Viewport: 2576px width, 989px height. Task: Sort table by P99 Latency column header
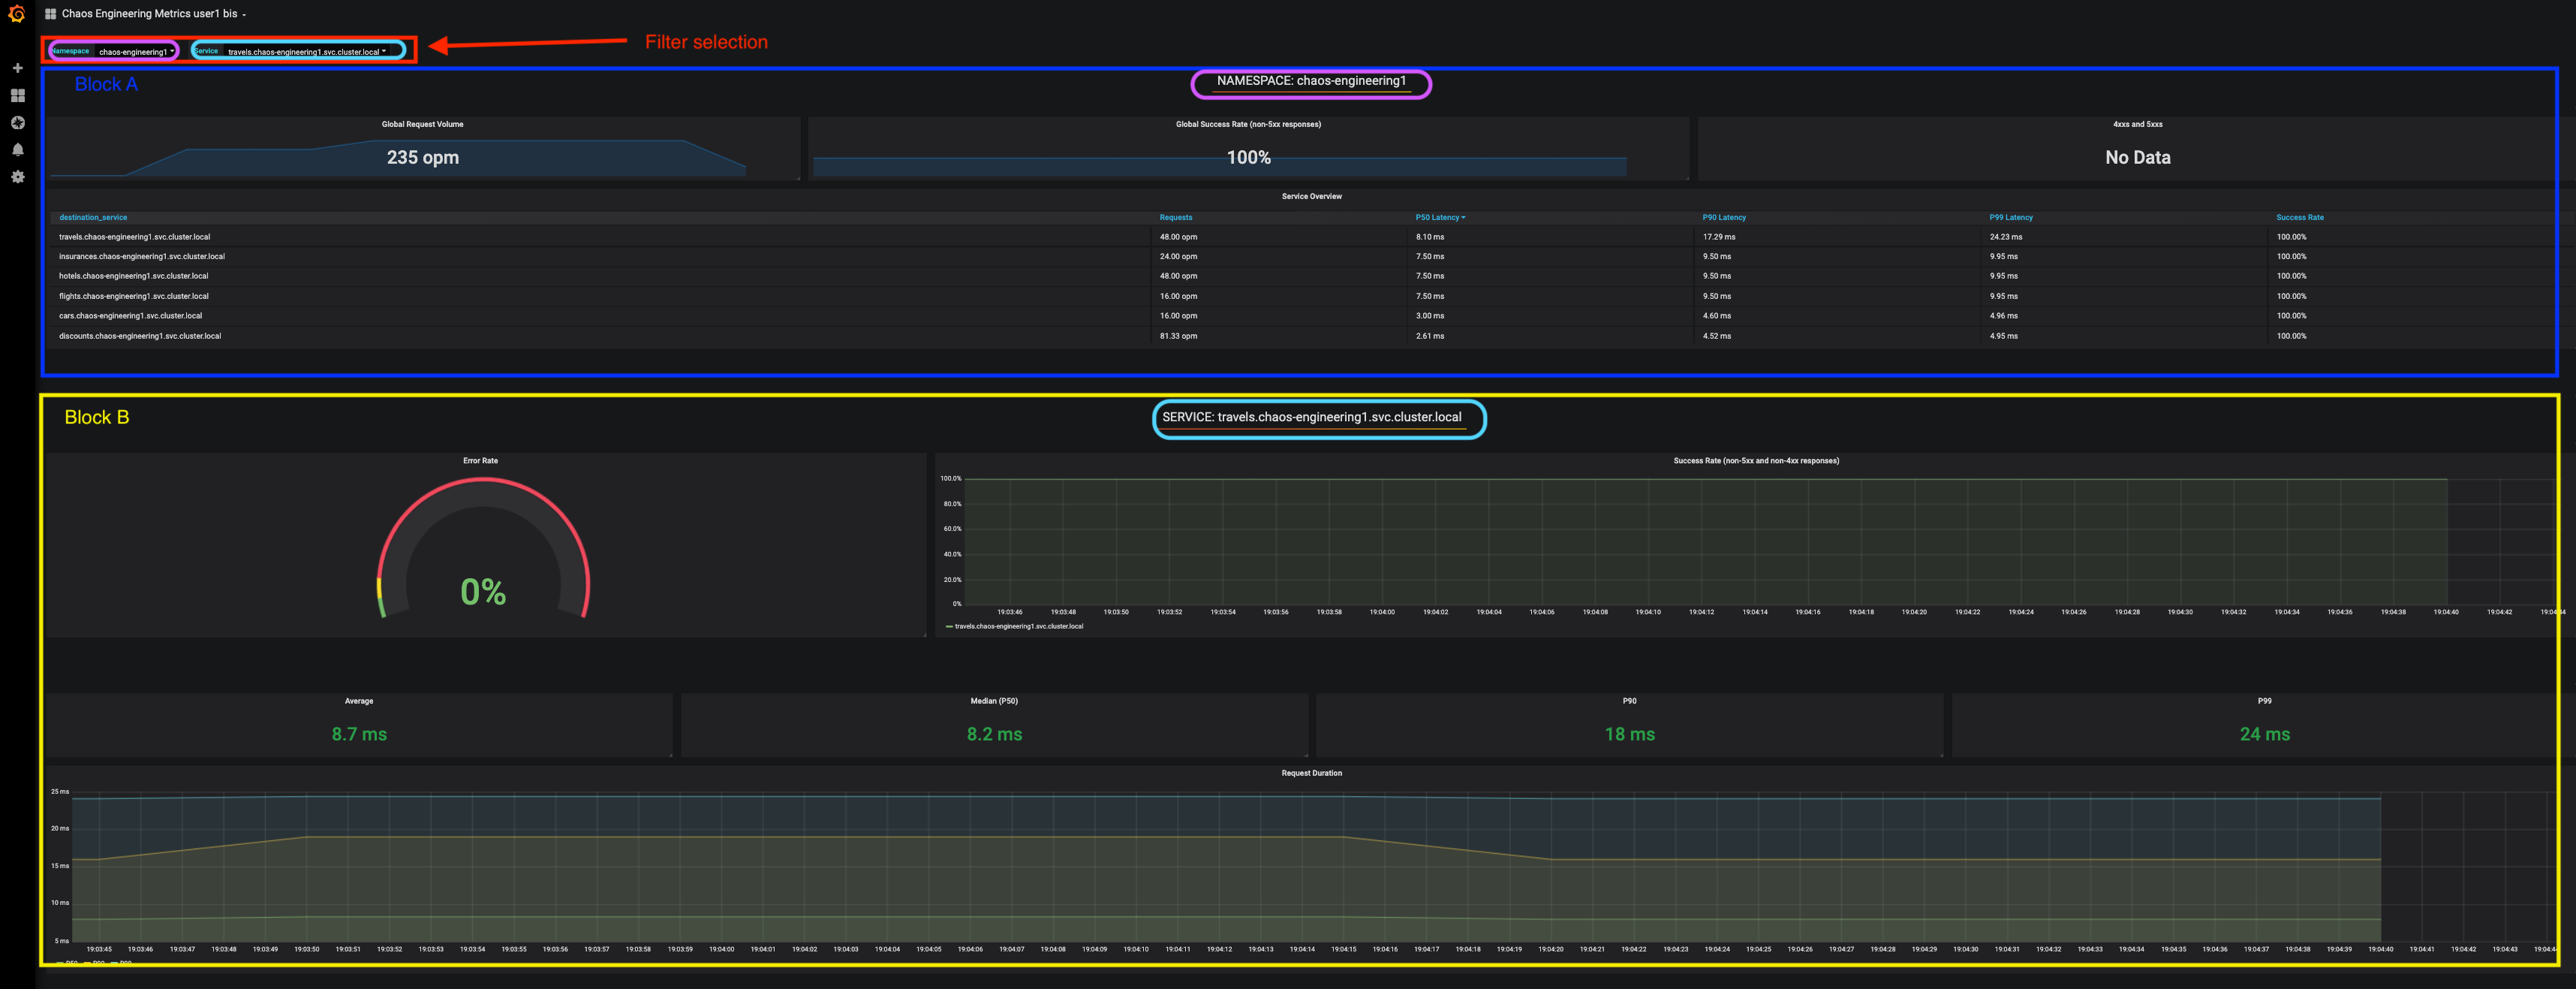click(2011, 217)
